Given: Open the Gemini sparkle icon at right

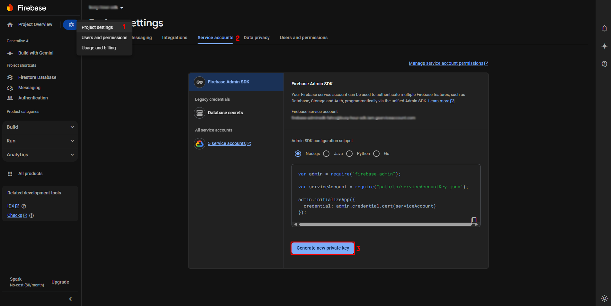Looking at the screenshot, I should coord(604,46).
